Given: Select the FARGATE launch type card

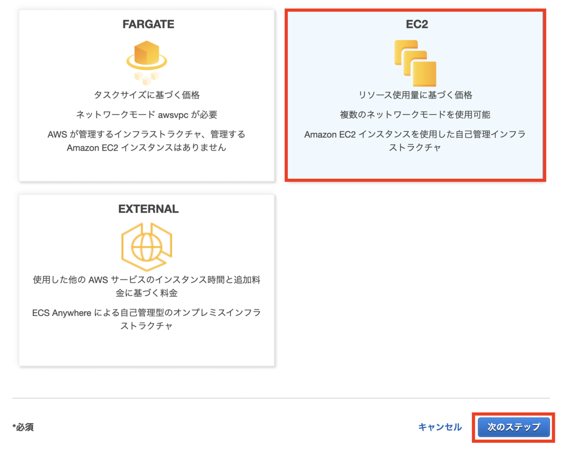Looking at the screenshot, I should pyautogui.click(x=147, y=96).
